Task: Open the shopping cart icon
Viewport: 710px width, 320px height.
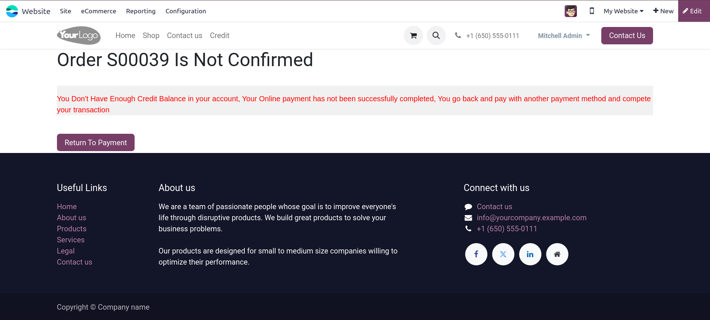Action: click(413, 35)
